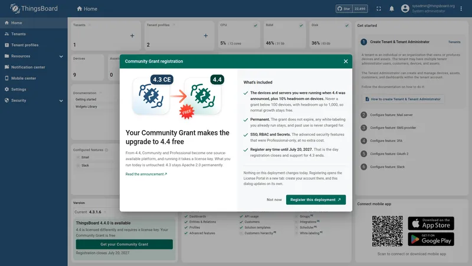Click the CPU status checkmark
Screen dimensions: 472x266
tap(255, 25)
